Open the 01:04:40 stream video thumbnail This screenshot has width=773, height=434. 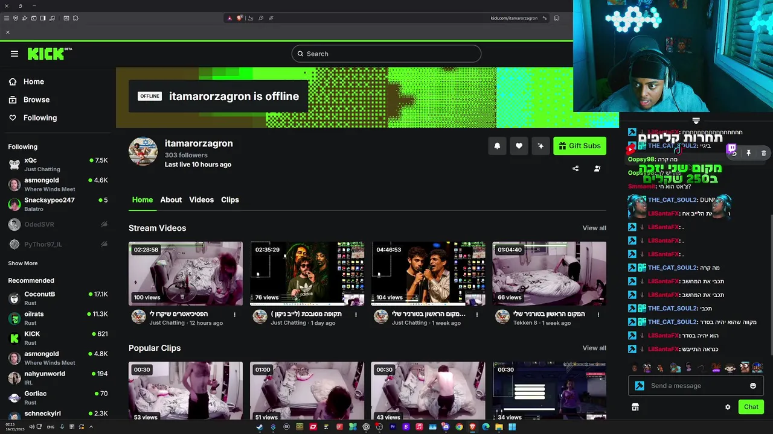coord(549,274)
